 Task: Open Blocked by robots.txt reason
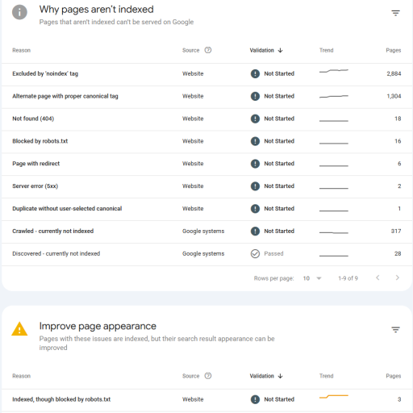coord(40,141)
